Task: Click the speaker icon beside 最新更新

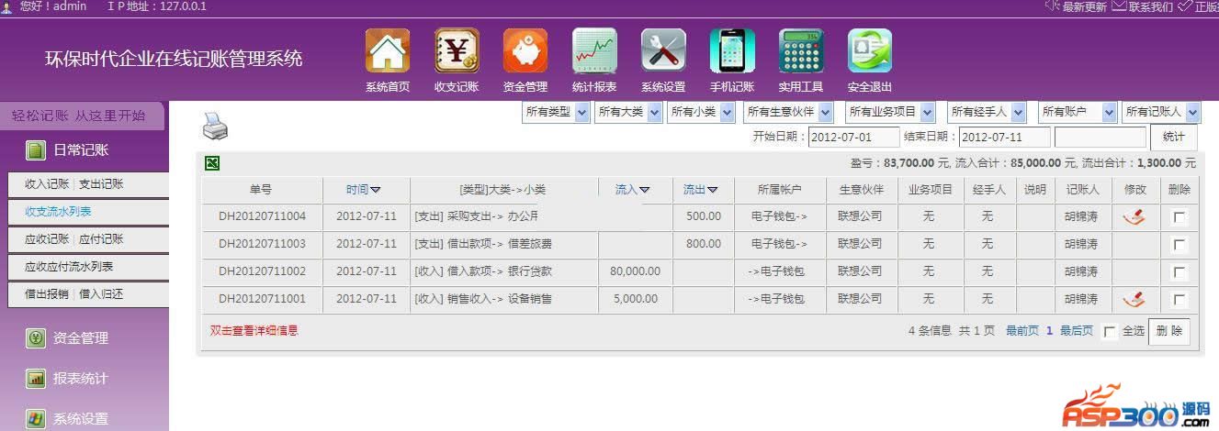Action: [1053, 6]
